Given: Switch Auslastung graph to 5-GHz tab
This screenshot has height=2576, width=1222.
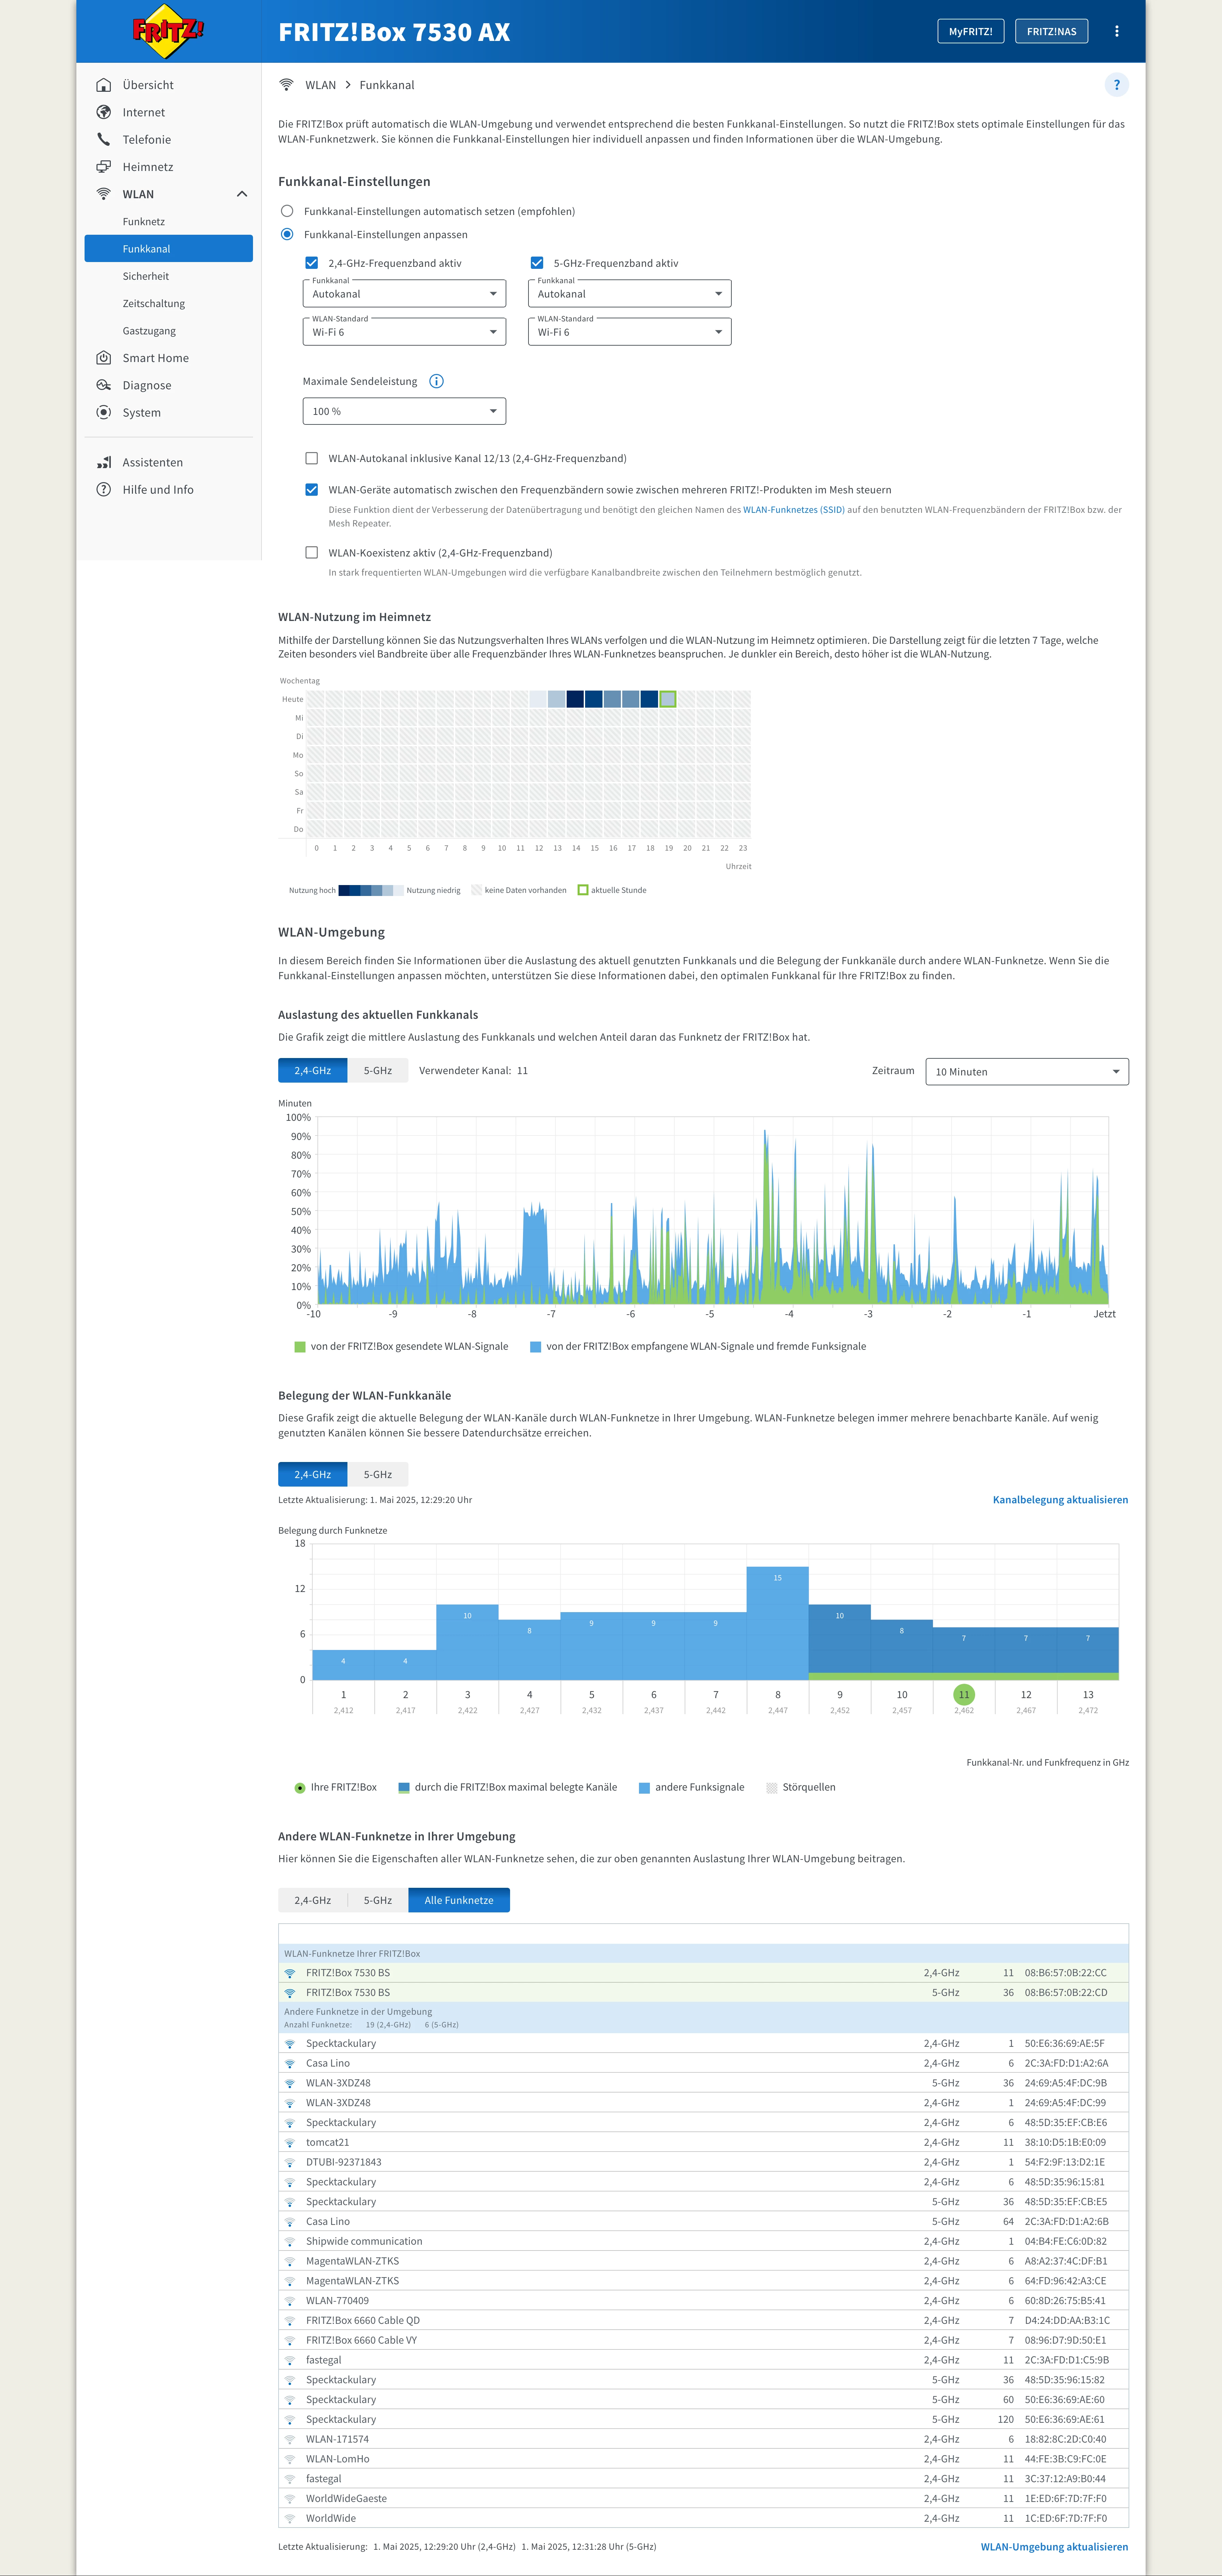Looking at the screenshot, I should pyautogui.click(x=378, y=1070).
